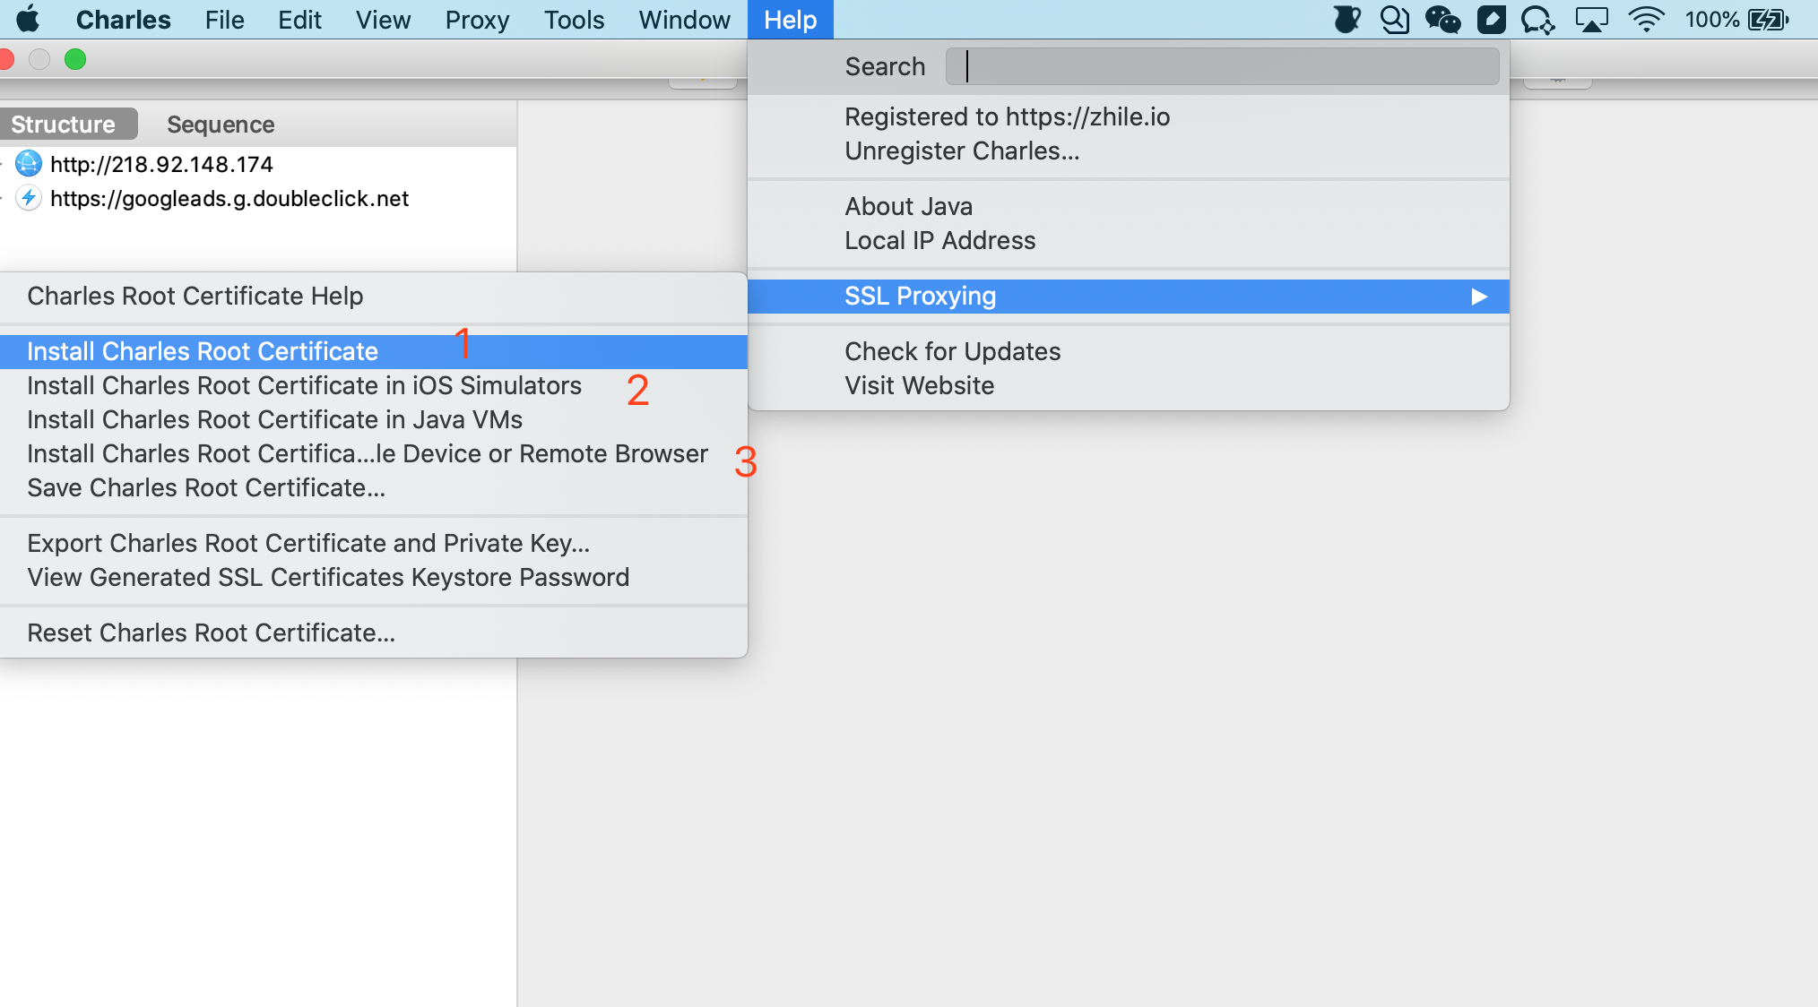Image resolution: width=1818 pixels, height=1007 pixels.
Task: Click the document search icon in menu bar
Action: coord(1395,19)
